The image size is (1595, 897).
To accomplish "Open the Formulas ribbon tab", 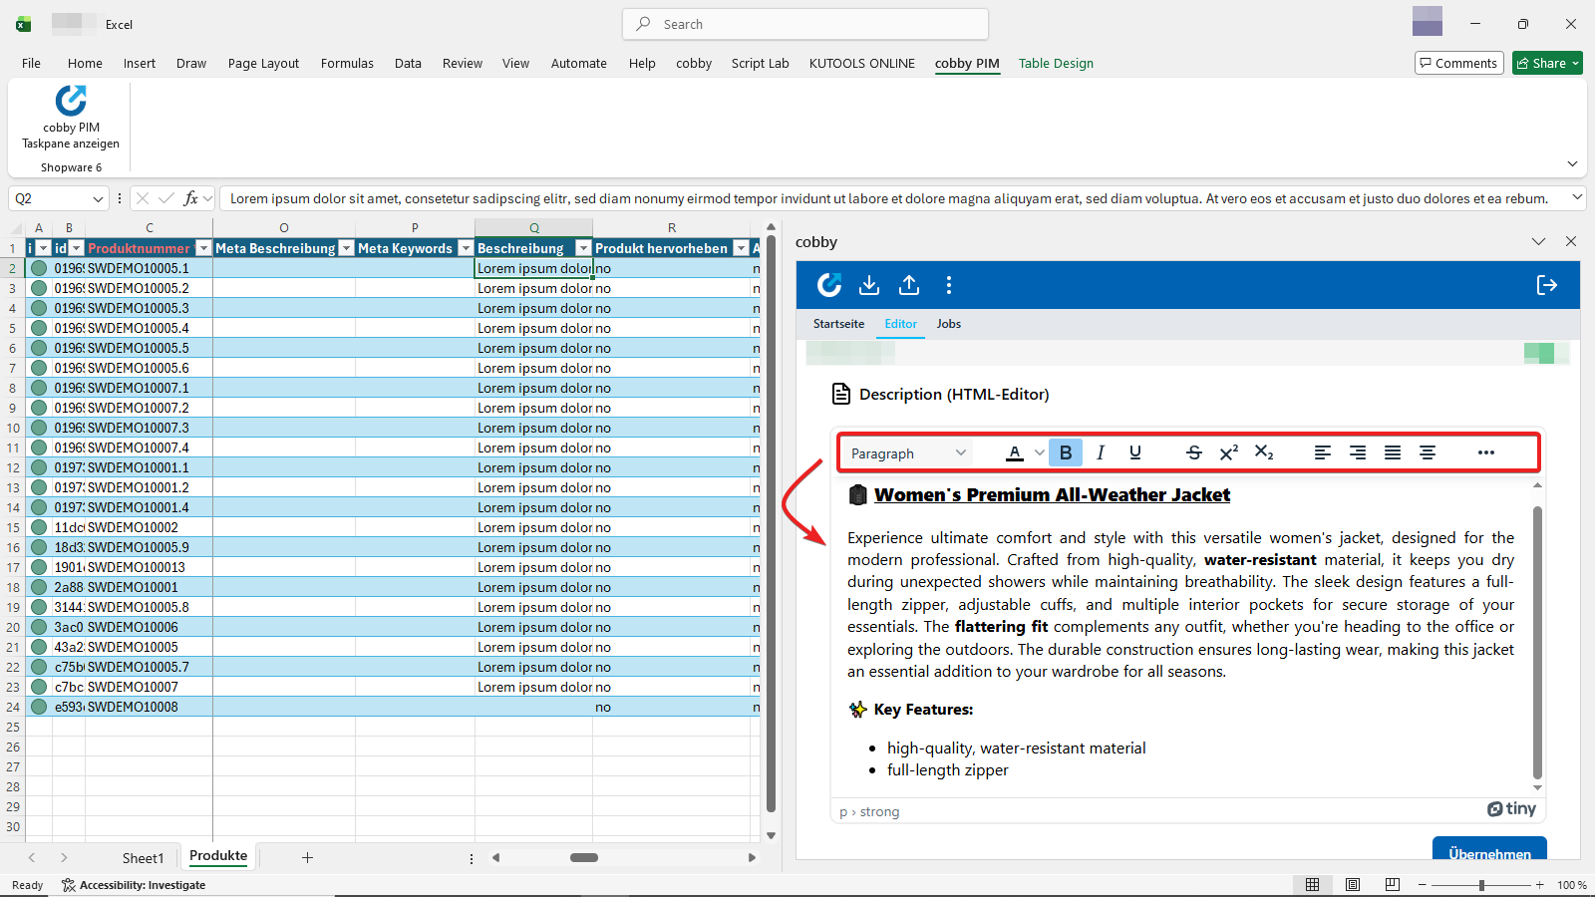I will pyautogui.click(x=346, y=63).
